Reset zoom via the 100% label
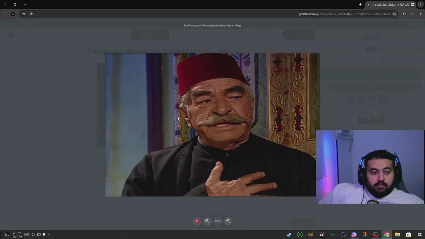 point(218,221)
